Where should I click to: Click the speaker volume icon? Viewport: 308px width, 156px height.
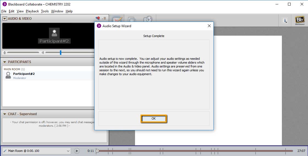click(x=43, y=53)
